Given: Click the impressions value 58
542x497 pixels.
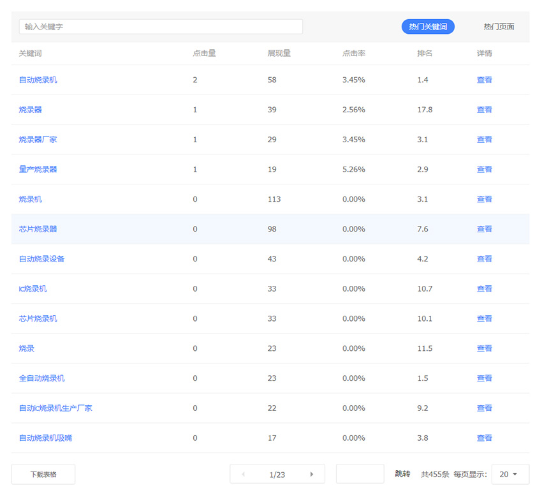Looking at the screenshot, I should [272, 80].
